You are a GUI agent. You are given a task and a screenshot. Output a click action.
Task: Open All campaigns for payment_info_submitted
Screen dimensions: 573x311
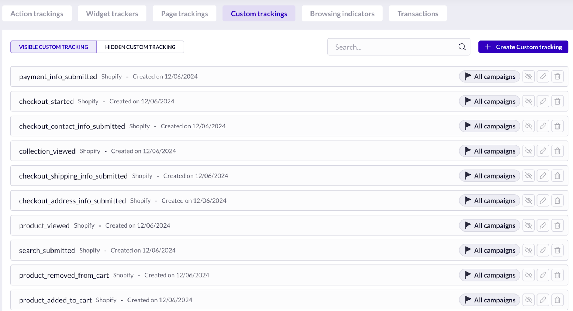tap(490, 76)
